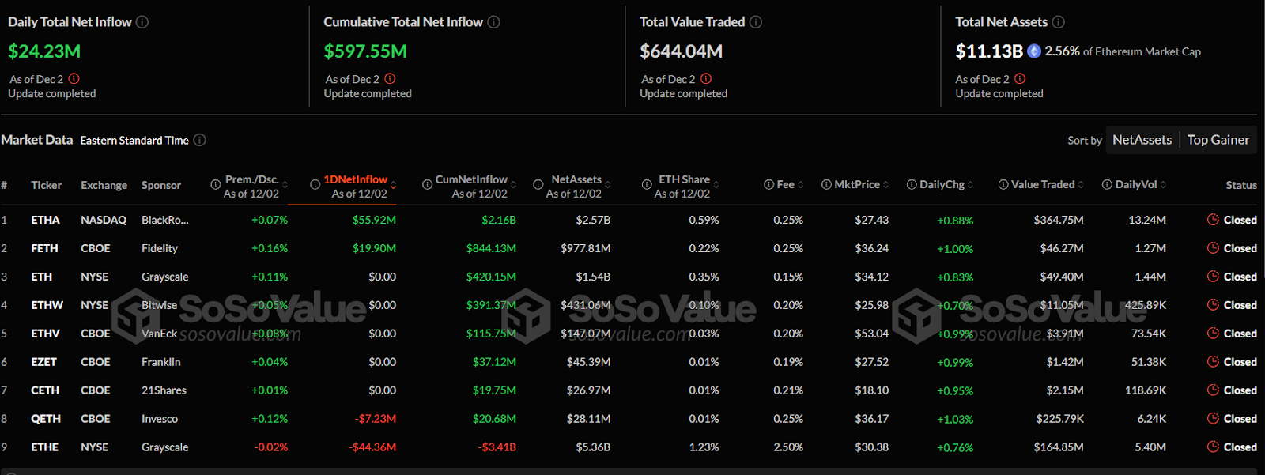Click info icon before CumNetInflow header
Viewport: 1265px width, 475px height.
click(x=427, y=184)
